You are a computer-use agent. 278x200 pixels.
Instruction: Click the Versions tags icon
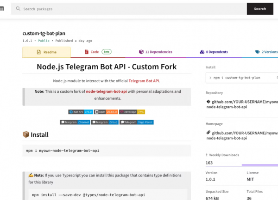pos(258,52)
